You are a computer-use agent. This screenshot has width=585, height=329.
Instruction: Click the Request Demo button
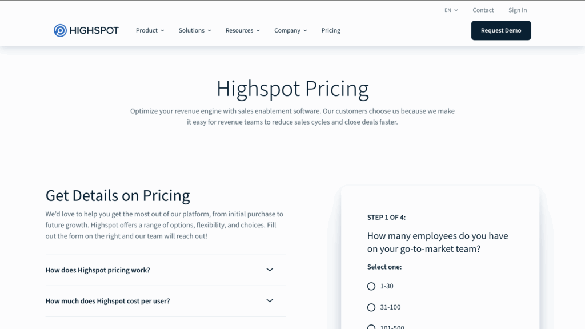pos(501,30)
